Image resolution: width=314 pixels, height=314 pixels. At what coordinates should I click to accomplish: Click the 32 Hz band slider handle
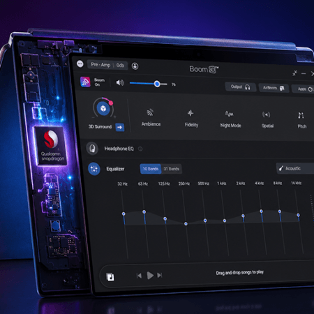click(124, 214)
